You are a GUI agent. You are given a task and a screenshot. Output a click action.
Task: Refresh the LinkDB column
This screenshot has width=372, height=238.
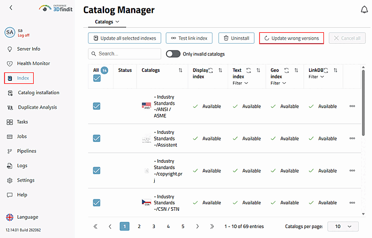pos(326,70)
